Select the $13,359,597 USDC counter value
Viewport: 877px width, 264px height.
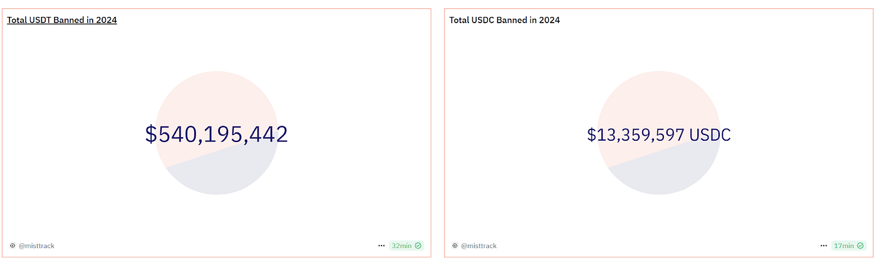tap(636, 135)
